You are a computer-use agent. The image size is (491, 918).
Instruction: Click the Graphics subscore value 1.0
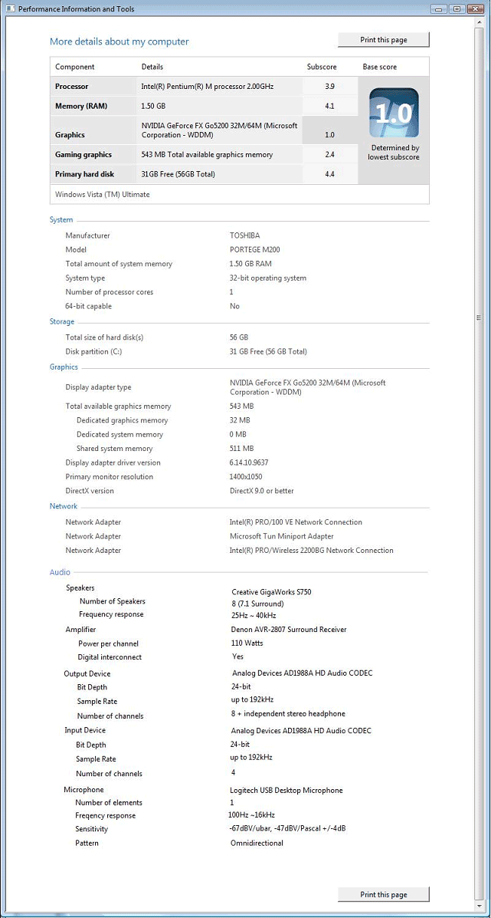[x=329, y=135]
